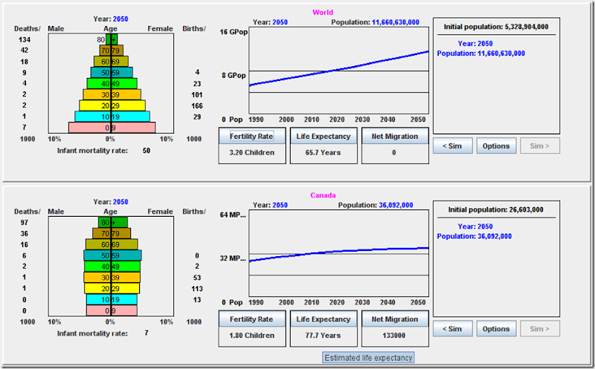Step Canada simulation back with < Sim

click(453, 329)
